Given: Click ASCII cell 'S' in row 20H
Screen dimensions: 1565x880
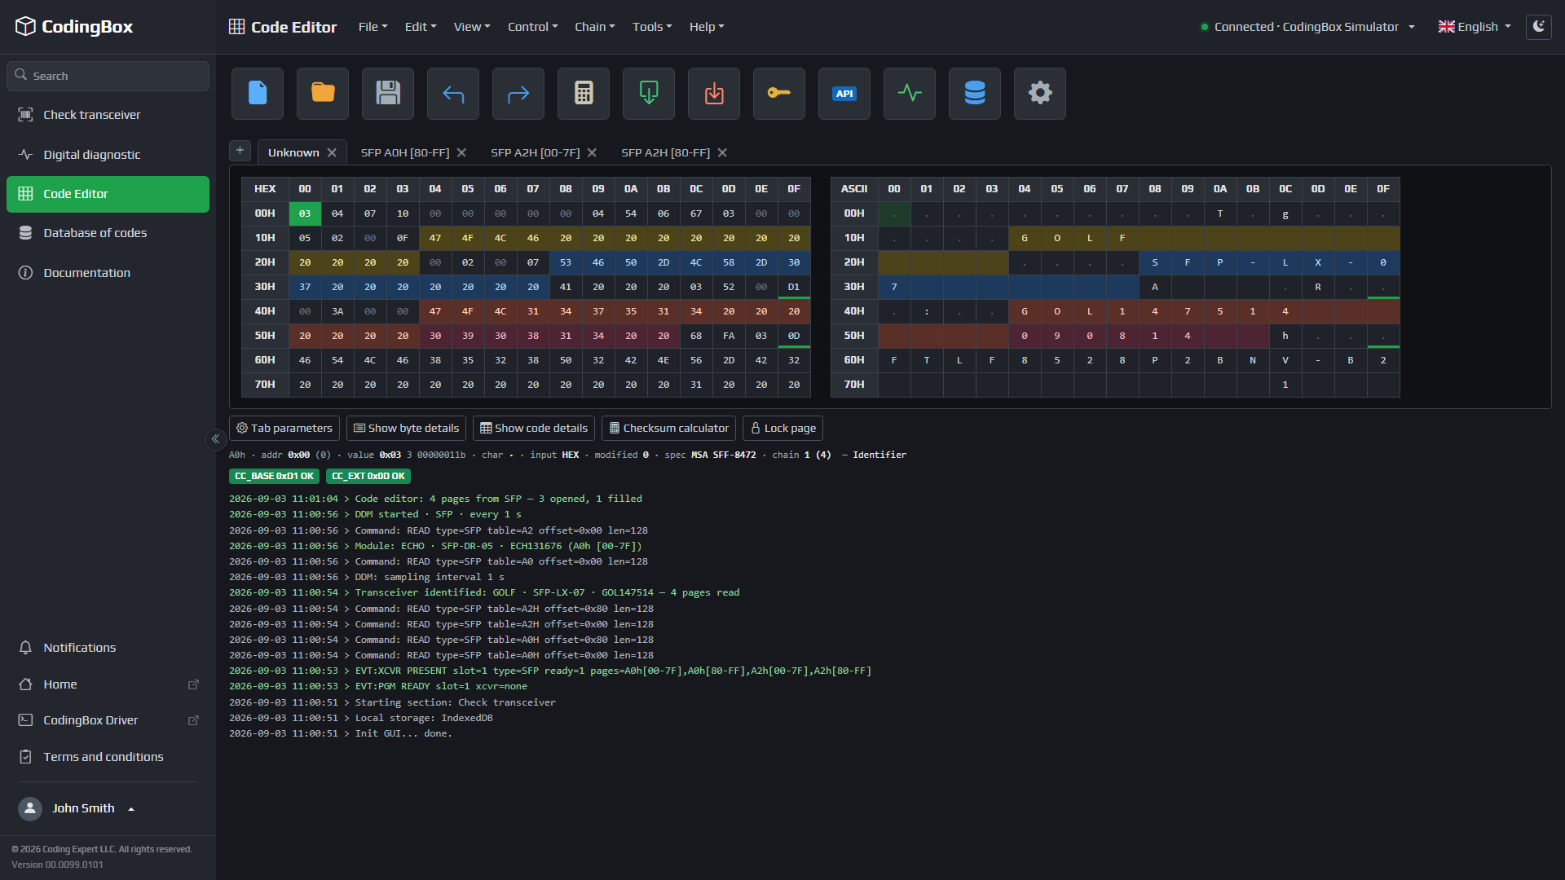Looking at the screenshot, I should point(1155,262).
